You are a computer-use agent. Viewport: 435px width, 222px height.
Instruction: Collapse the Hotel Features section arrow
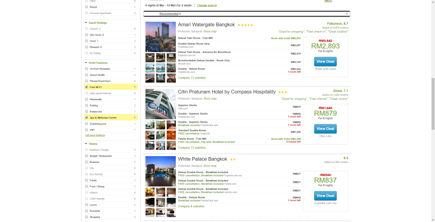pos(86,63)
